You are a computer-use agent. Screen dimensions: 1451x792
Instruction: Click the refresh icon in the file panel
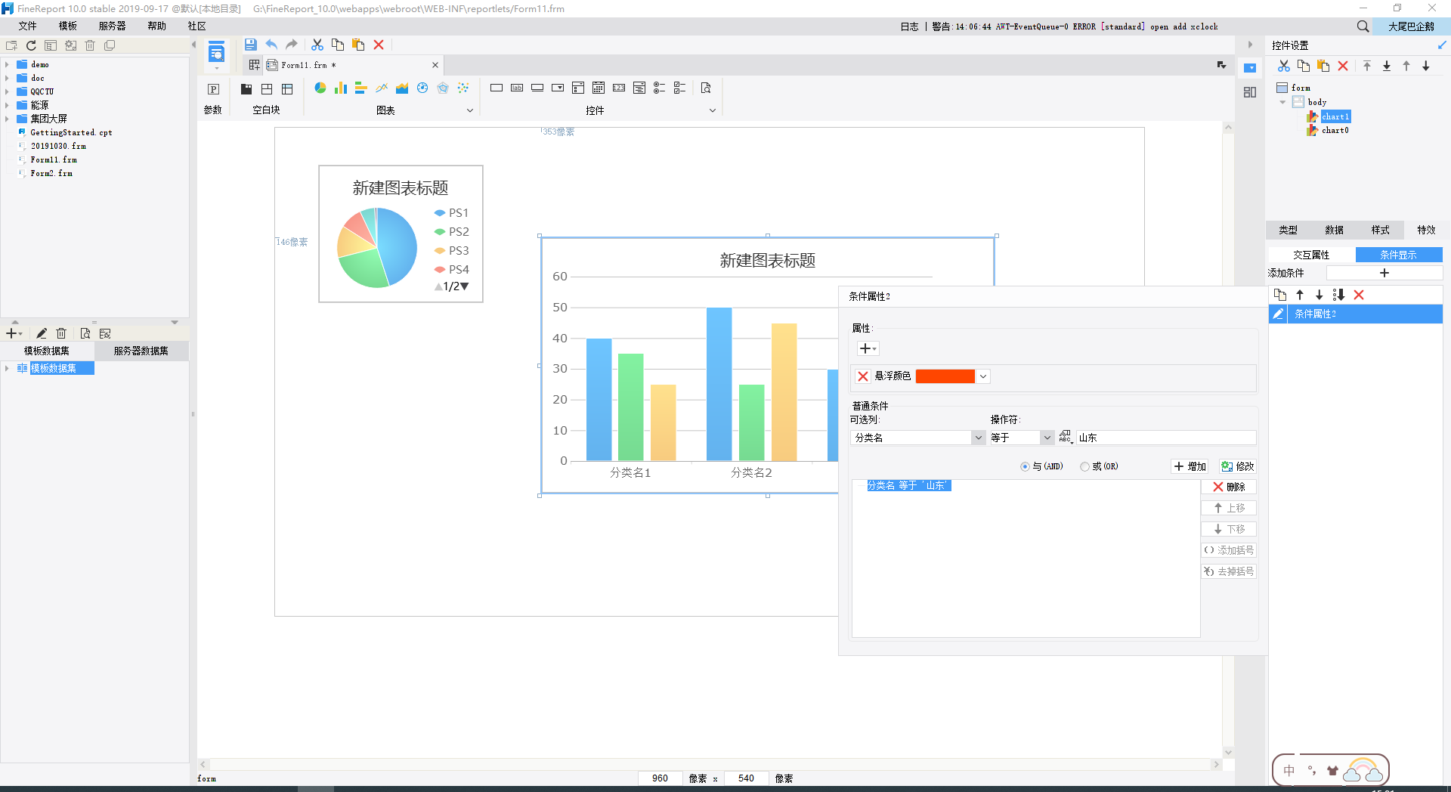click(31, 45)
